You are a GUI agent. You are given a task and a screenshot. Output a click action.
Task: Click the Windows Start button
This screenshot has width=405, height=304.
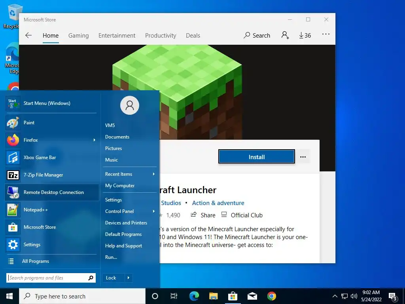point(9,296)
